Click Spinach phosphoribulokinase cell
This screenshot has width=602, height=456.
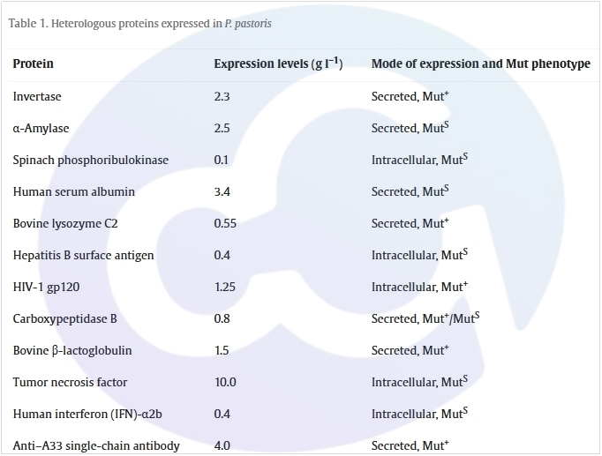90,160
